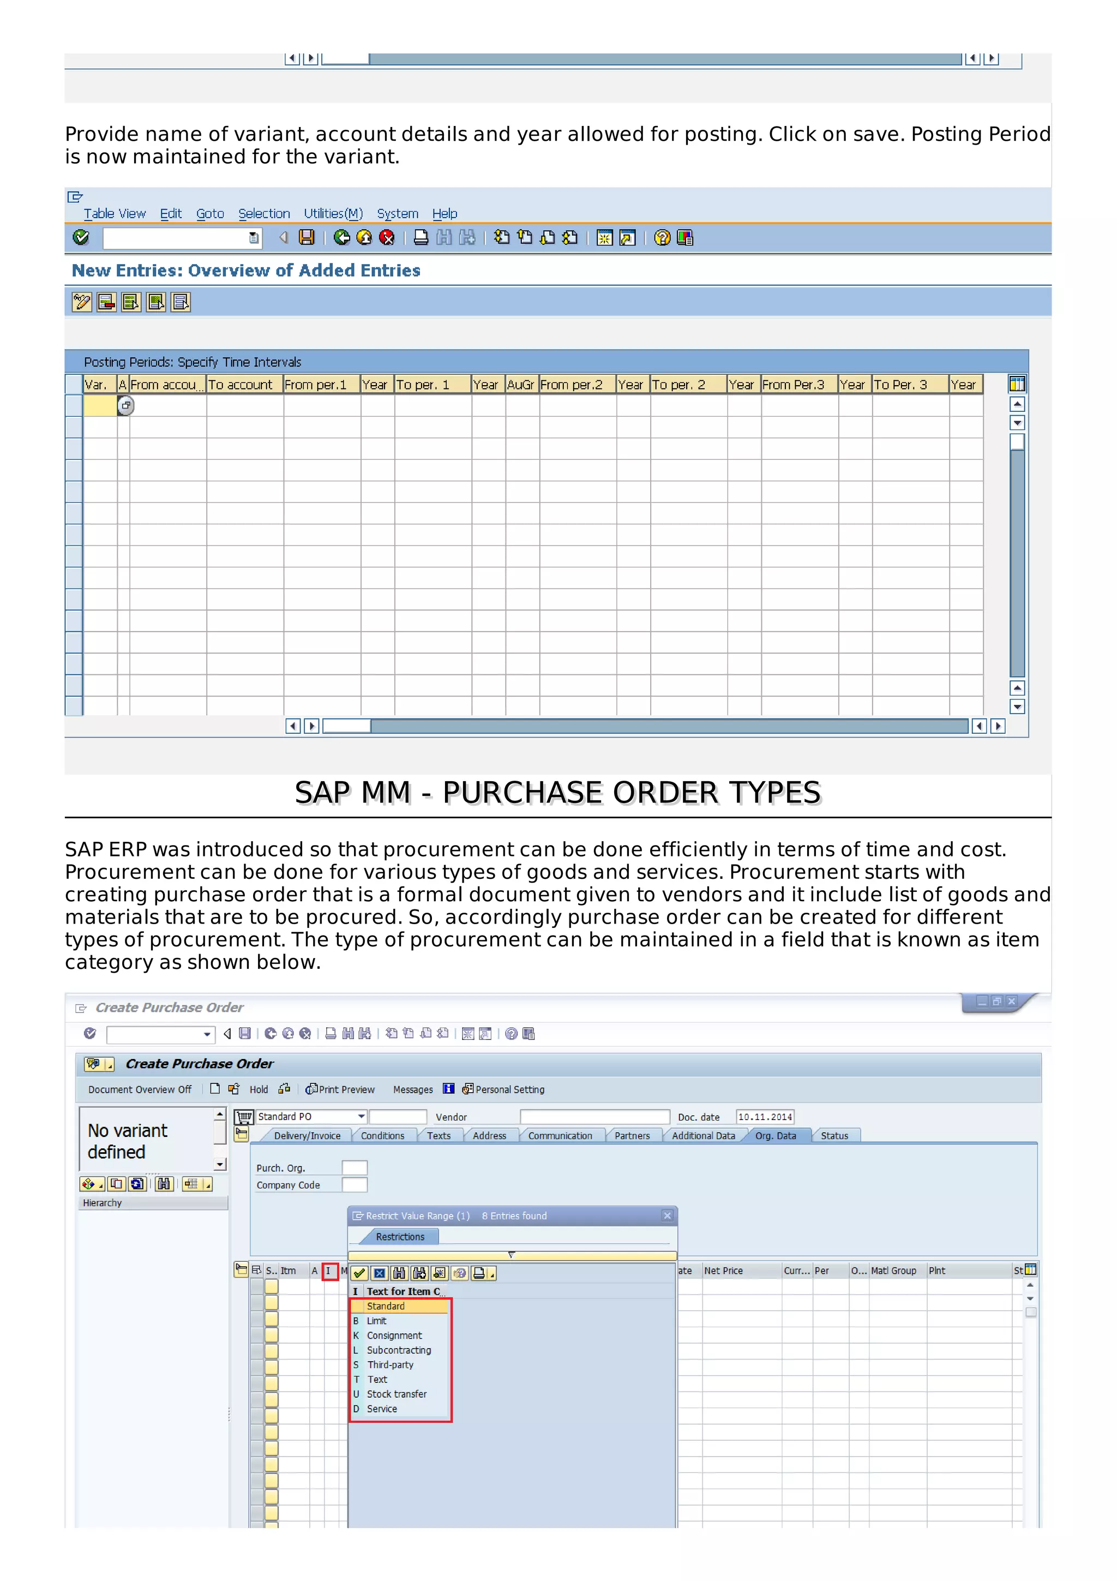Click the shopping cart icon beside Standard PO
The height and width of the screenshot is (1581, 1117).
click(244, 1117)
